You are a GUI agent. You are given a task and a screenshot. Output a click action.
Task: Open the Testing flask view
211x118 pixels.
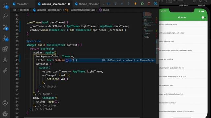(x=5, y=60)
